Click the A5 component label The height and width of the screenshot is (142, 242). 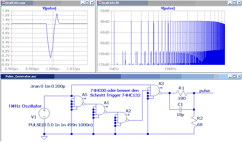(85, 95)
